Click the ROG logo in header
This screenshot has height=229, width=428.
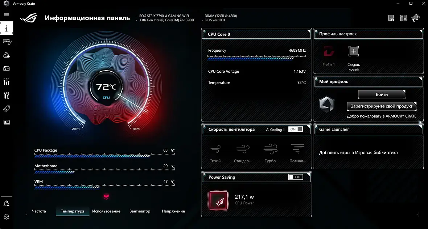coord(29,18)
